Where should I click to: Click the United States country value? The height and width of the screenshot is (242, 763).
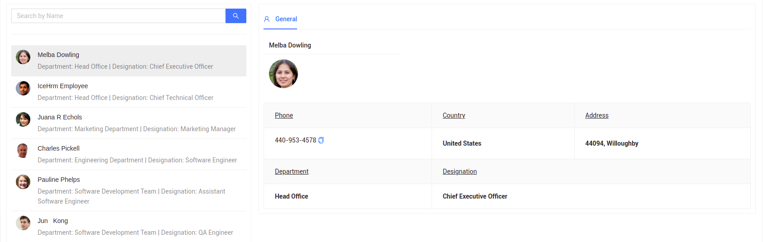click(462, 143)
